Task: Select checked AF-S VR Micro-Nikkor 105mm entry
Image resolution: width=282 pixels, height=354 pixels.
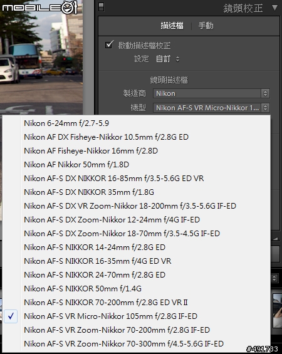Action: point(137,316)
